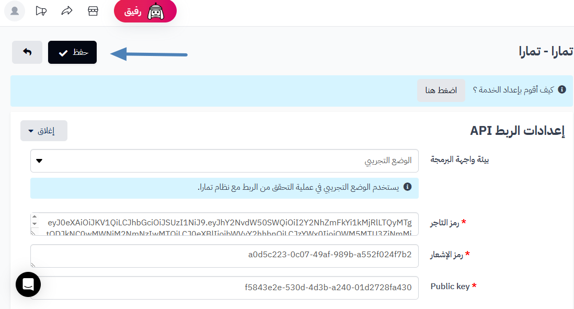This screenshot has height=309, width=574.
Task: Collapse section with the إغلاق dropdown
Action: click(44, 131)
